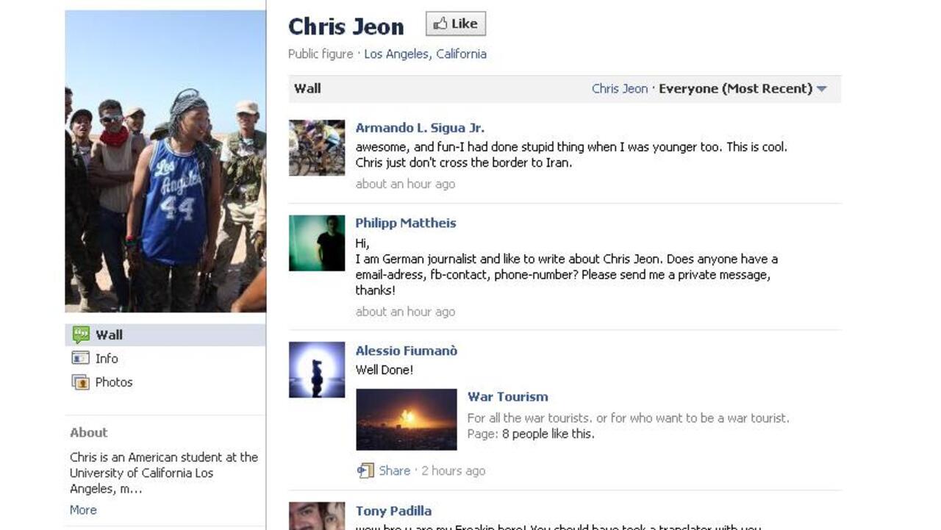The height and width of the screenshot is (530, 941).
Task: Click the Photos icon in sidebar
Action: 80,382
